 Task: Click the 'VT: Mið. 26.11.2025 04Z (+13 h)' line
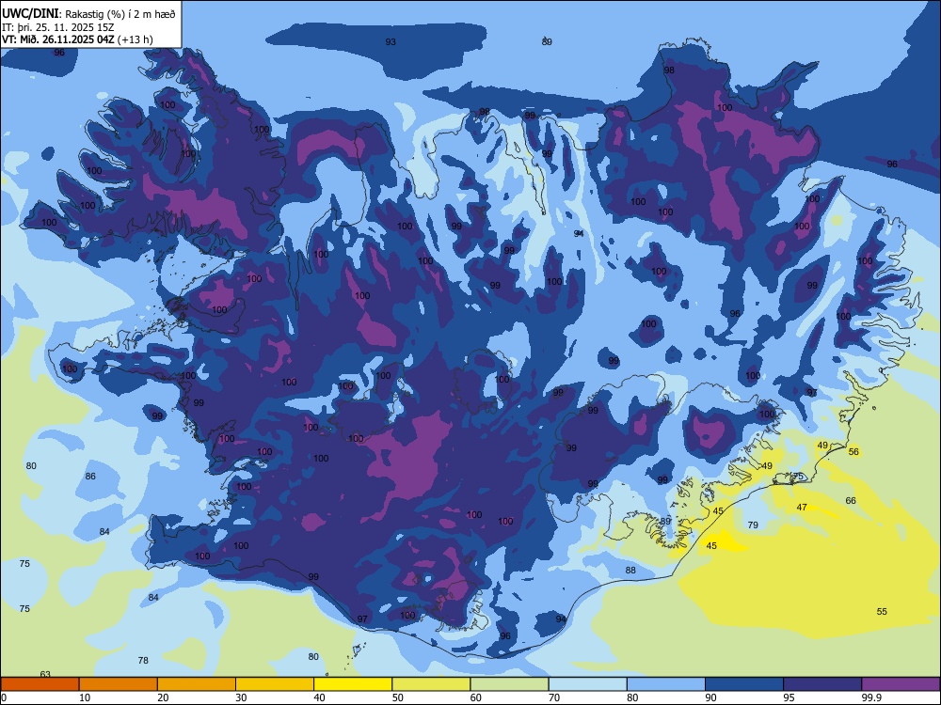click(77, 39)
